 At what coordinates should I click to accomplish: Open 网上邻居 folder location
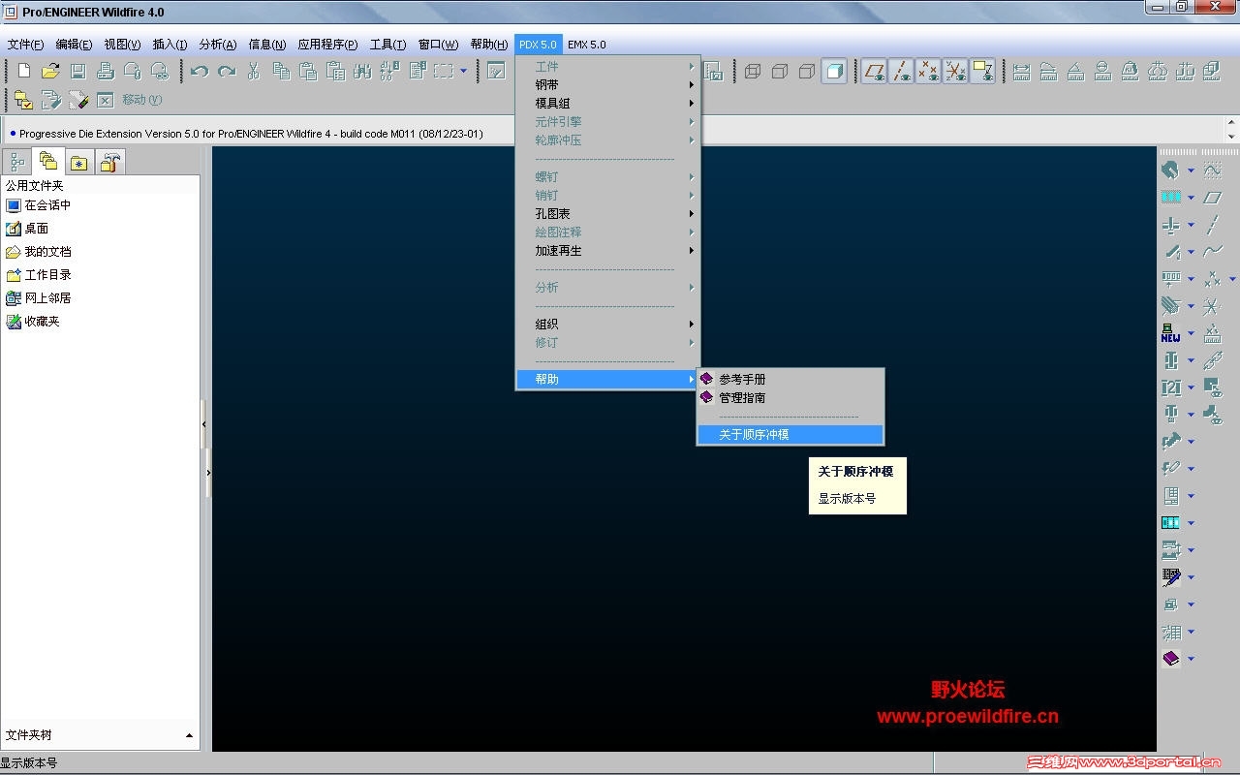pyautogui.click(x=39, y=298)
